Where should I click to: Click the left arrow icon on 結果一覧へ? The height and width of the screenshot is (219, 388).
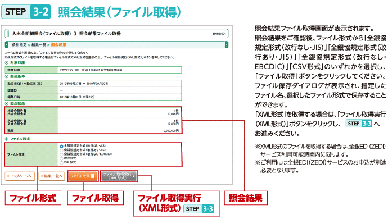[x=42, y=176]
